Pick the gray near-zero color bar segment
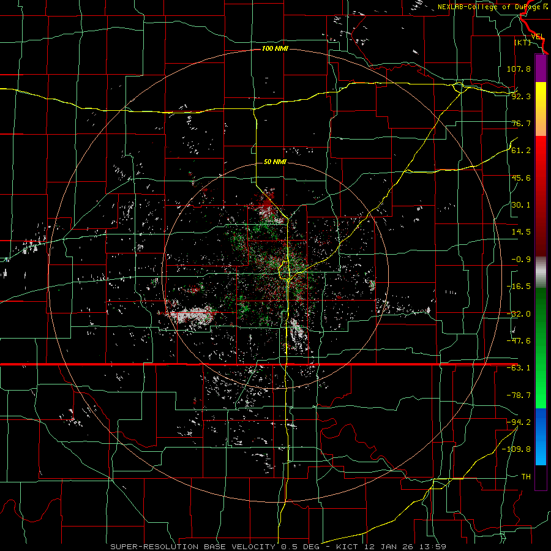Screen dimensions: 551x551 tap(541, 272)
